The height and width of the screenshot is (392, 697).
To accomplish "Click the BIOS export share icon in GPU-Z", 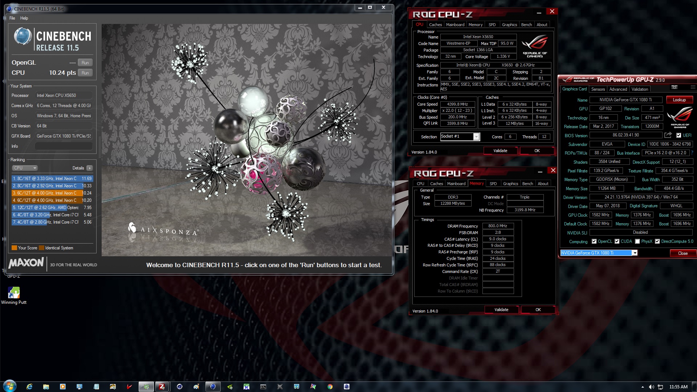I will pyautogui.click(x=668, y=135).
